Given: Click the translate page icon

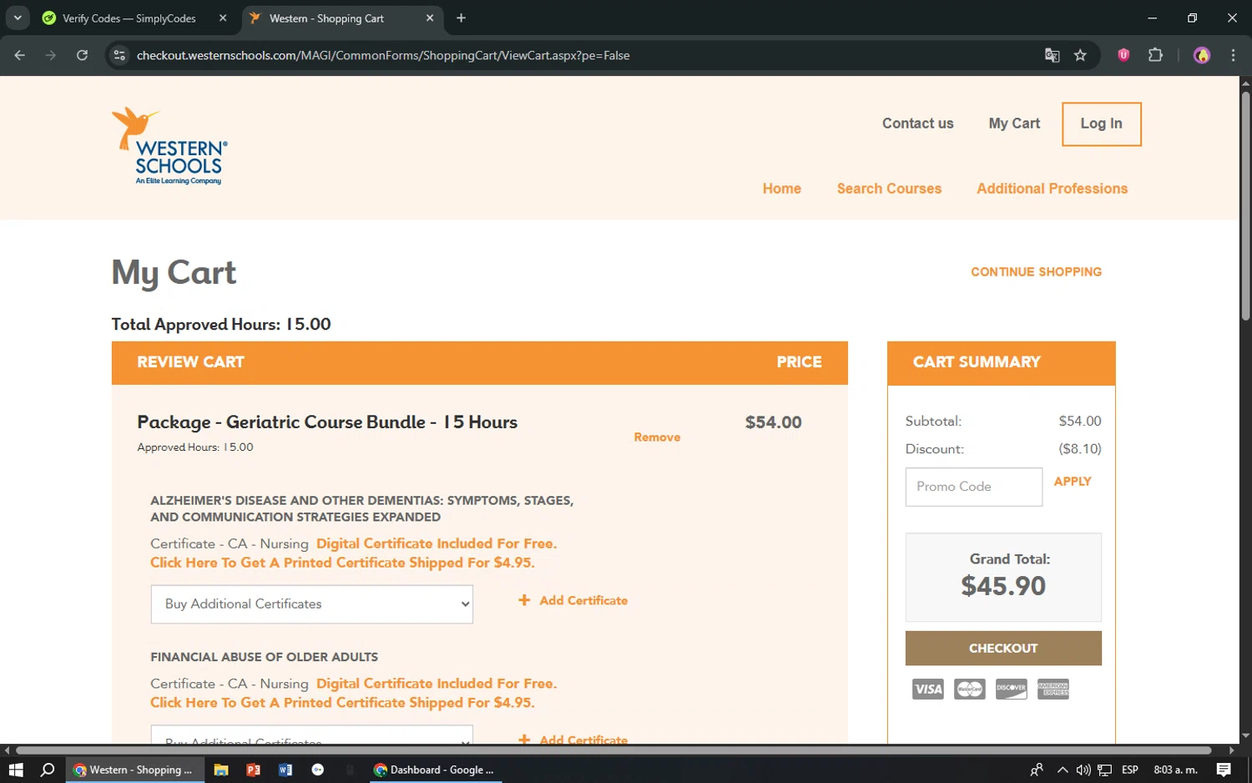Looking at the screenshot, I should (1052, 55).
